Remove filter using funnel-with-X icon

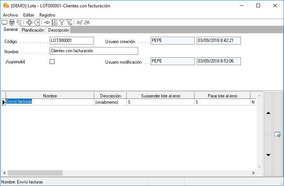[69, 22]
